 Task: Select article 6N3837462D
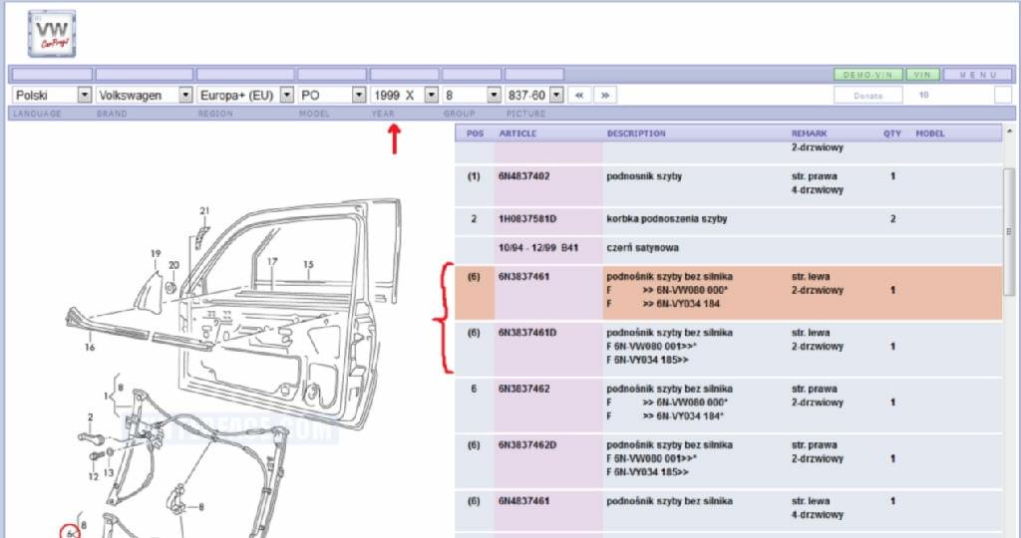click(x=527, y=445)
